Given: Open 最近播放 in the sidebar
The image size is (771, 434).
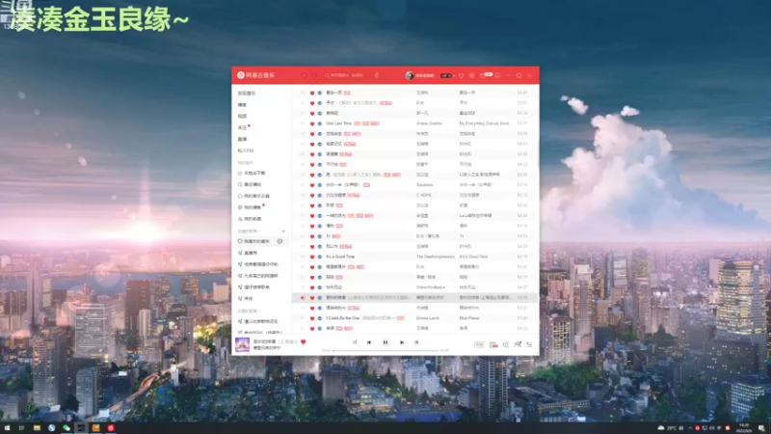Looking at the screenshot, I should 250,184.
